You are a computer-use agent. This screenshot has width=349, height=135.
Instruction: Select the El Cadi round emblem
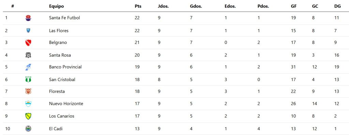tap(28, 129)
